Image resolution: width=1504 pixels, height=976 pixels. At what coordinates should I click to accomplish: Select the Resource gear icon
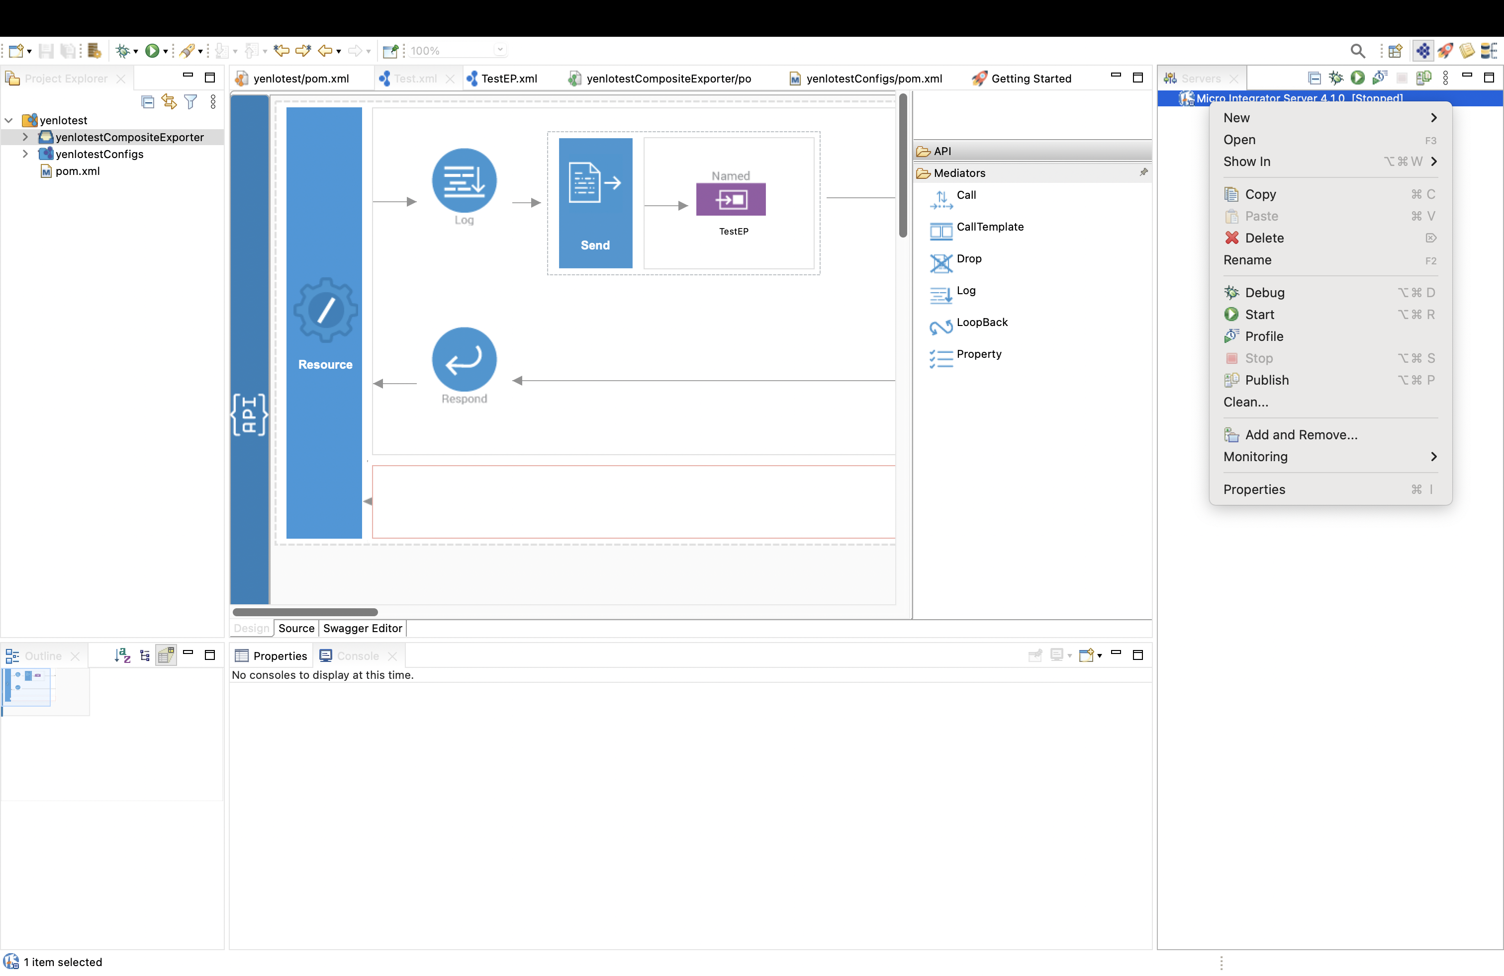coord(325,311)
